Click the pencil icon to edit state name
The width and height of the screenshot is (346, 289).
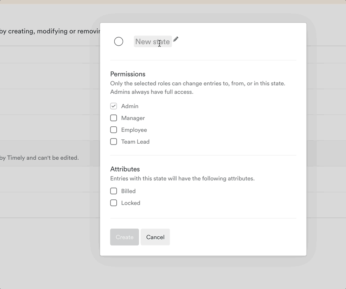(x=176, y=40)
